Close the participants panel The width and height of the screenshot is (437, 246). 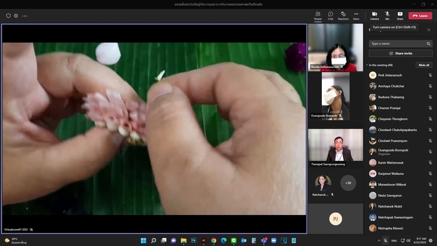click(428, 30)
